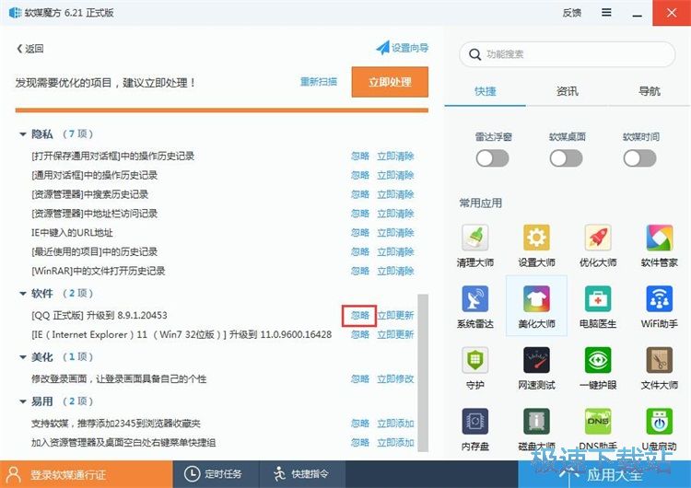
Task: Open DNS助手 icon
Action: (x=598, y=421)
